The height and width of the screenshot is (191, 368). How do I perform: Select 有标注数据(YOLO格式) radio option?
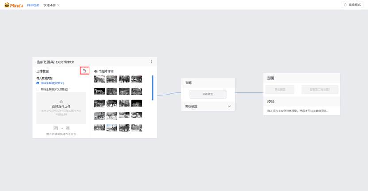click(x=38, y=89)
